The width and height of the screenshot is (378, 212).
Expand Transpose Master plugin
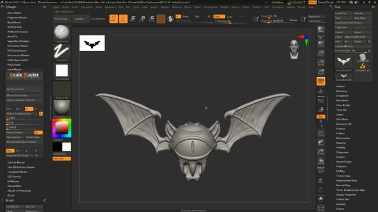(x=17, y=172)
